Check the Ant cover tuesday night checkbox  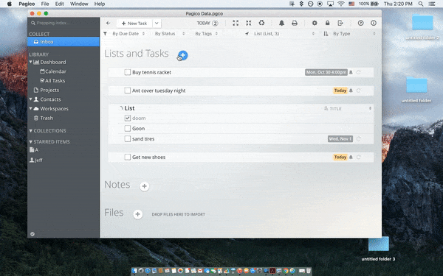128,91
